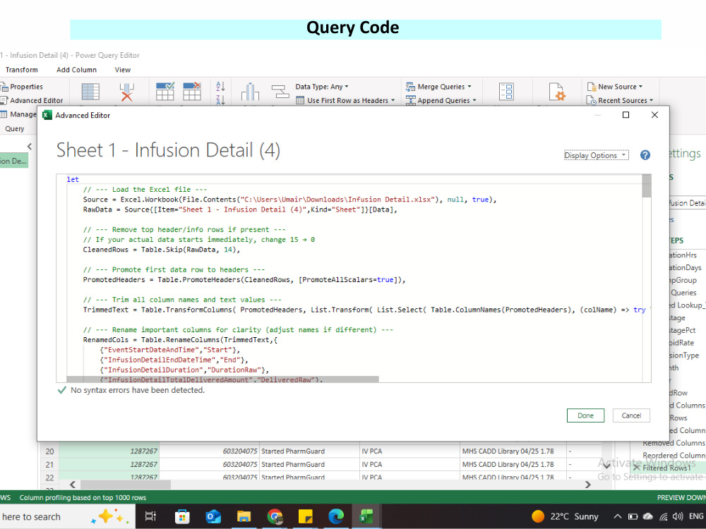The width and height of the screenshot is (706, 529).
Task: Expand the Append Queries dropdown
Action: pyautogui.click(x=441, y=101)
